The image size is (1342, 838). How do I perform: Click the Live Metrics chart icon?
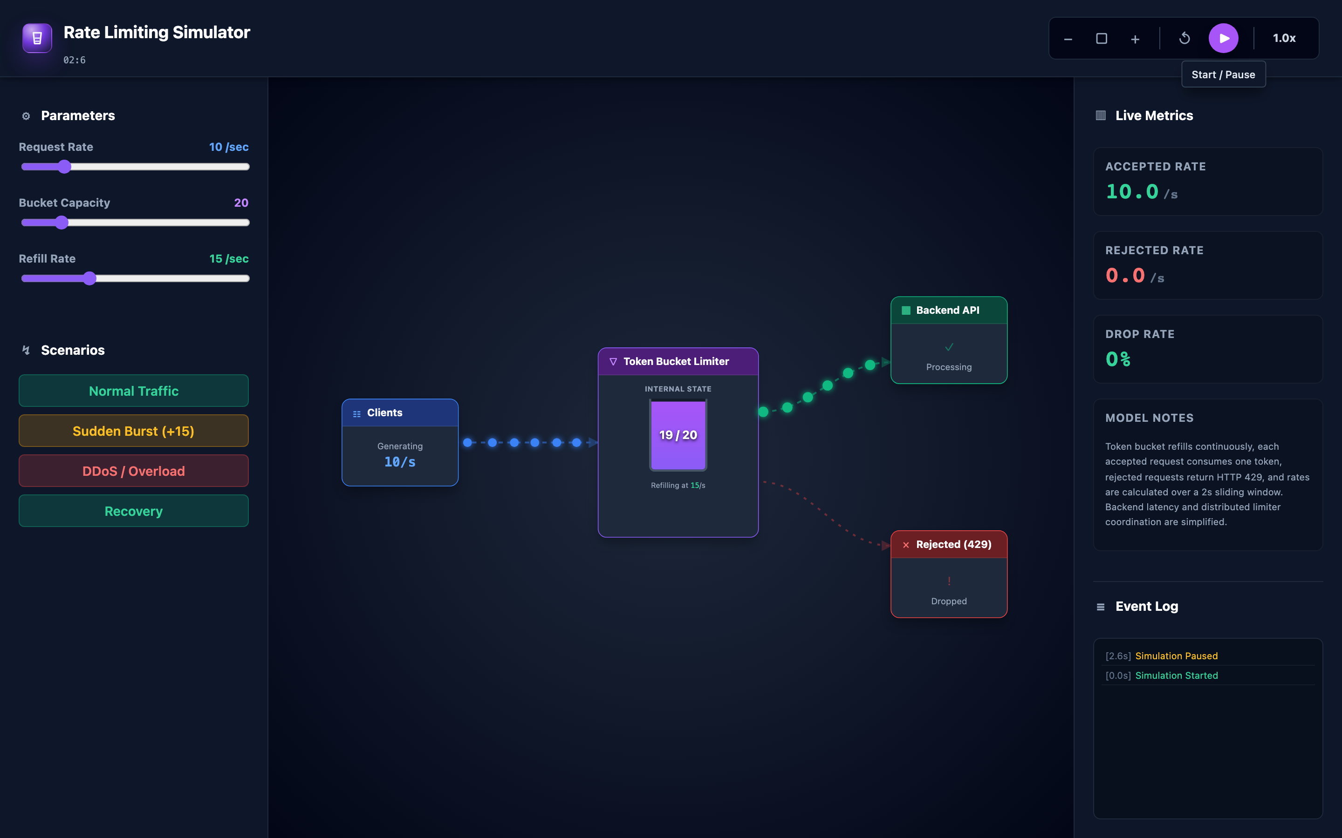coord(1101,115)
